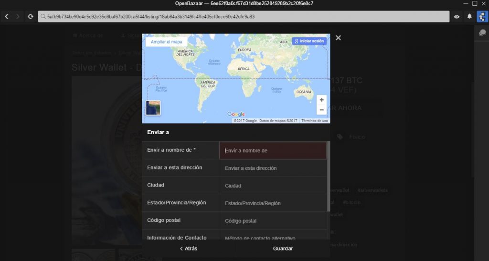Click the Atrás back button

click(189, 249)
